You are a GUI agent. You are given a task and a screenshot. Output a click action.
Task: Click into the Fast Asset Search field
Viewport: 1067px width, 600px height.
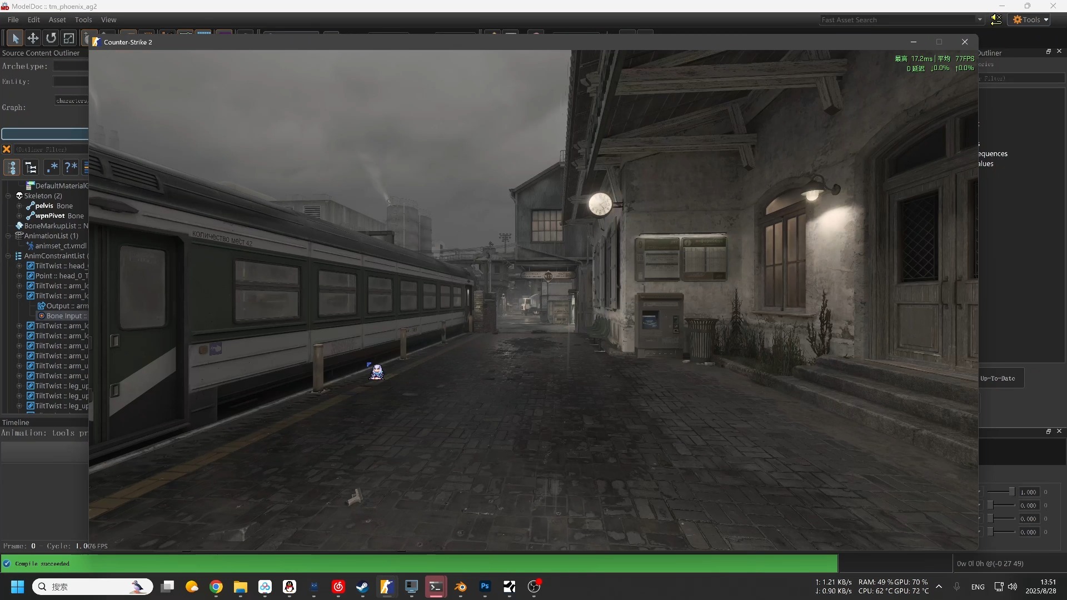click(x=898, y=20)
